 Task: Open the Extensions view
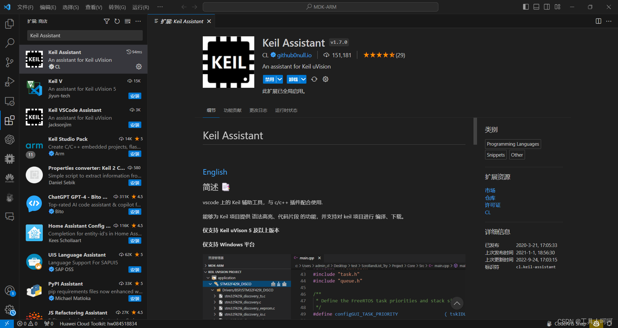coord(10,120)
